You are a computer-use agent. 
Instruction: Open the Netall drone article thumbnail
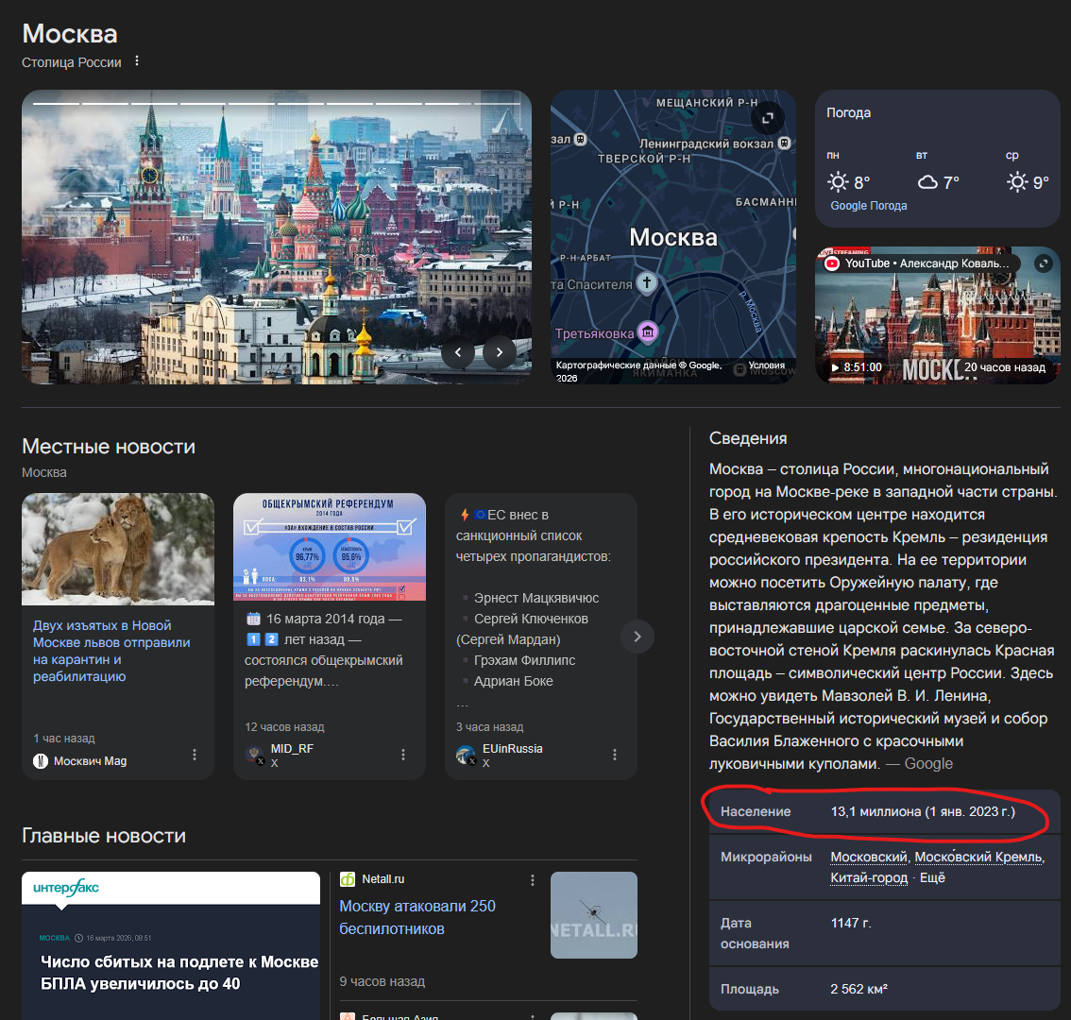[593, 915]
